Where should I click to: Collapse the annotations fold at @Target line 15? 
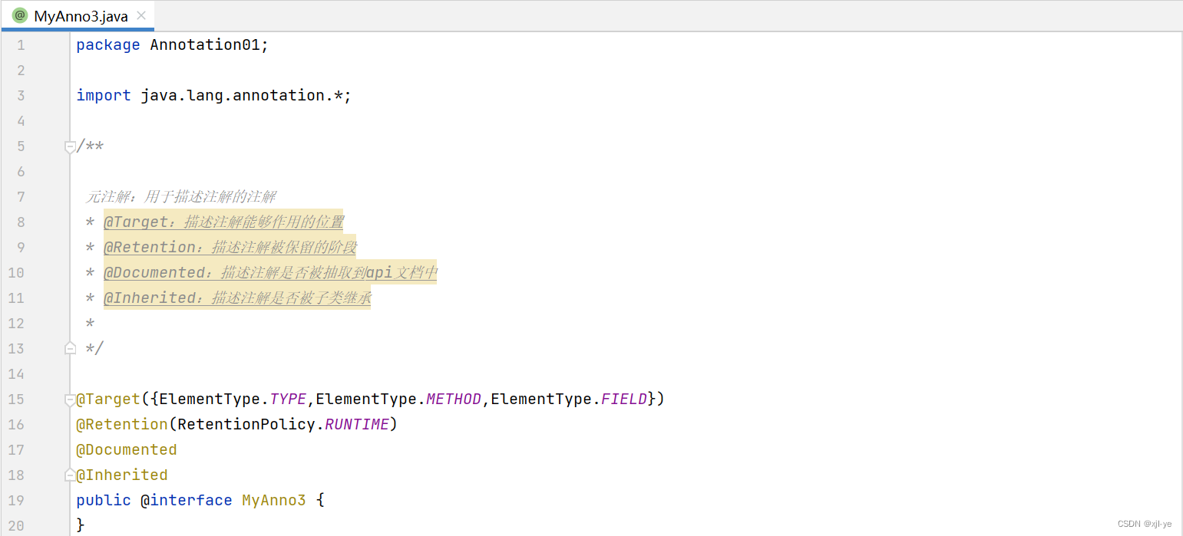coord(70,400)
